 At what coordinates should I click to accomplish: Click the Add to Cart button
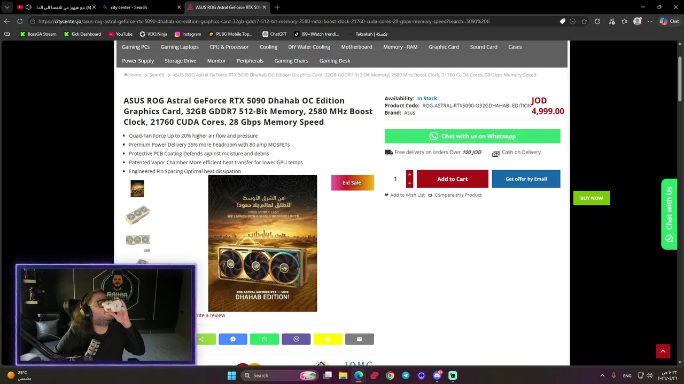point(453,179)
